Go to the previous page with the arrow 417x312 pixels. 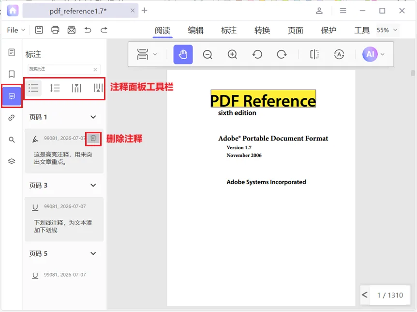pos(365,295)
